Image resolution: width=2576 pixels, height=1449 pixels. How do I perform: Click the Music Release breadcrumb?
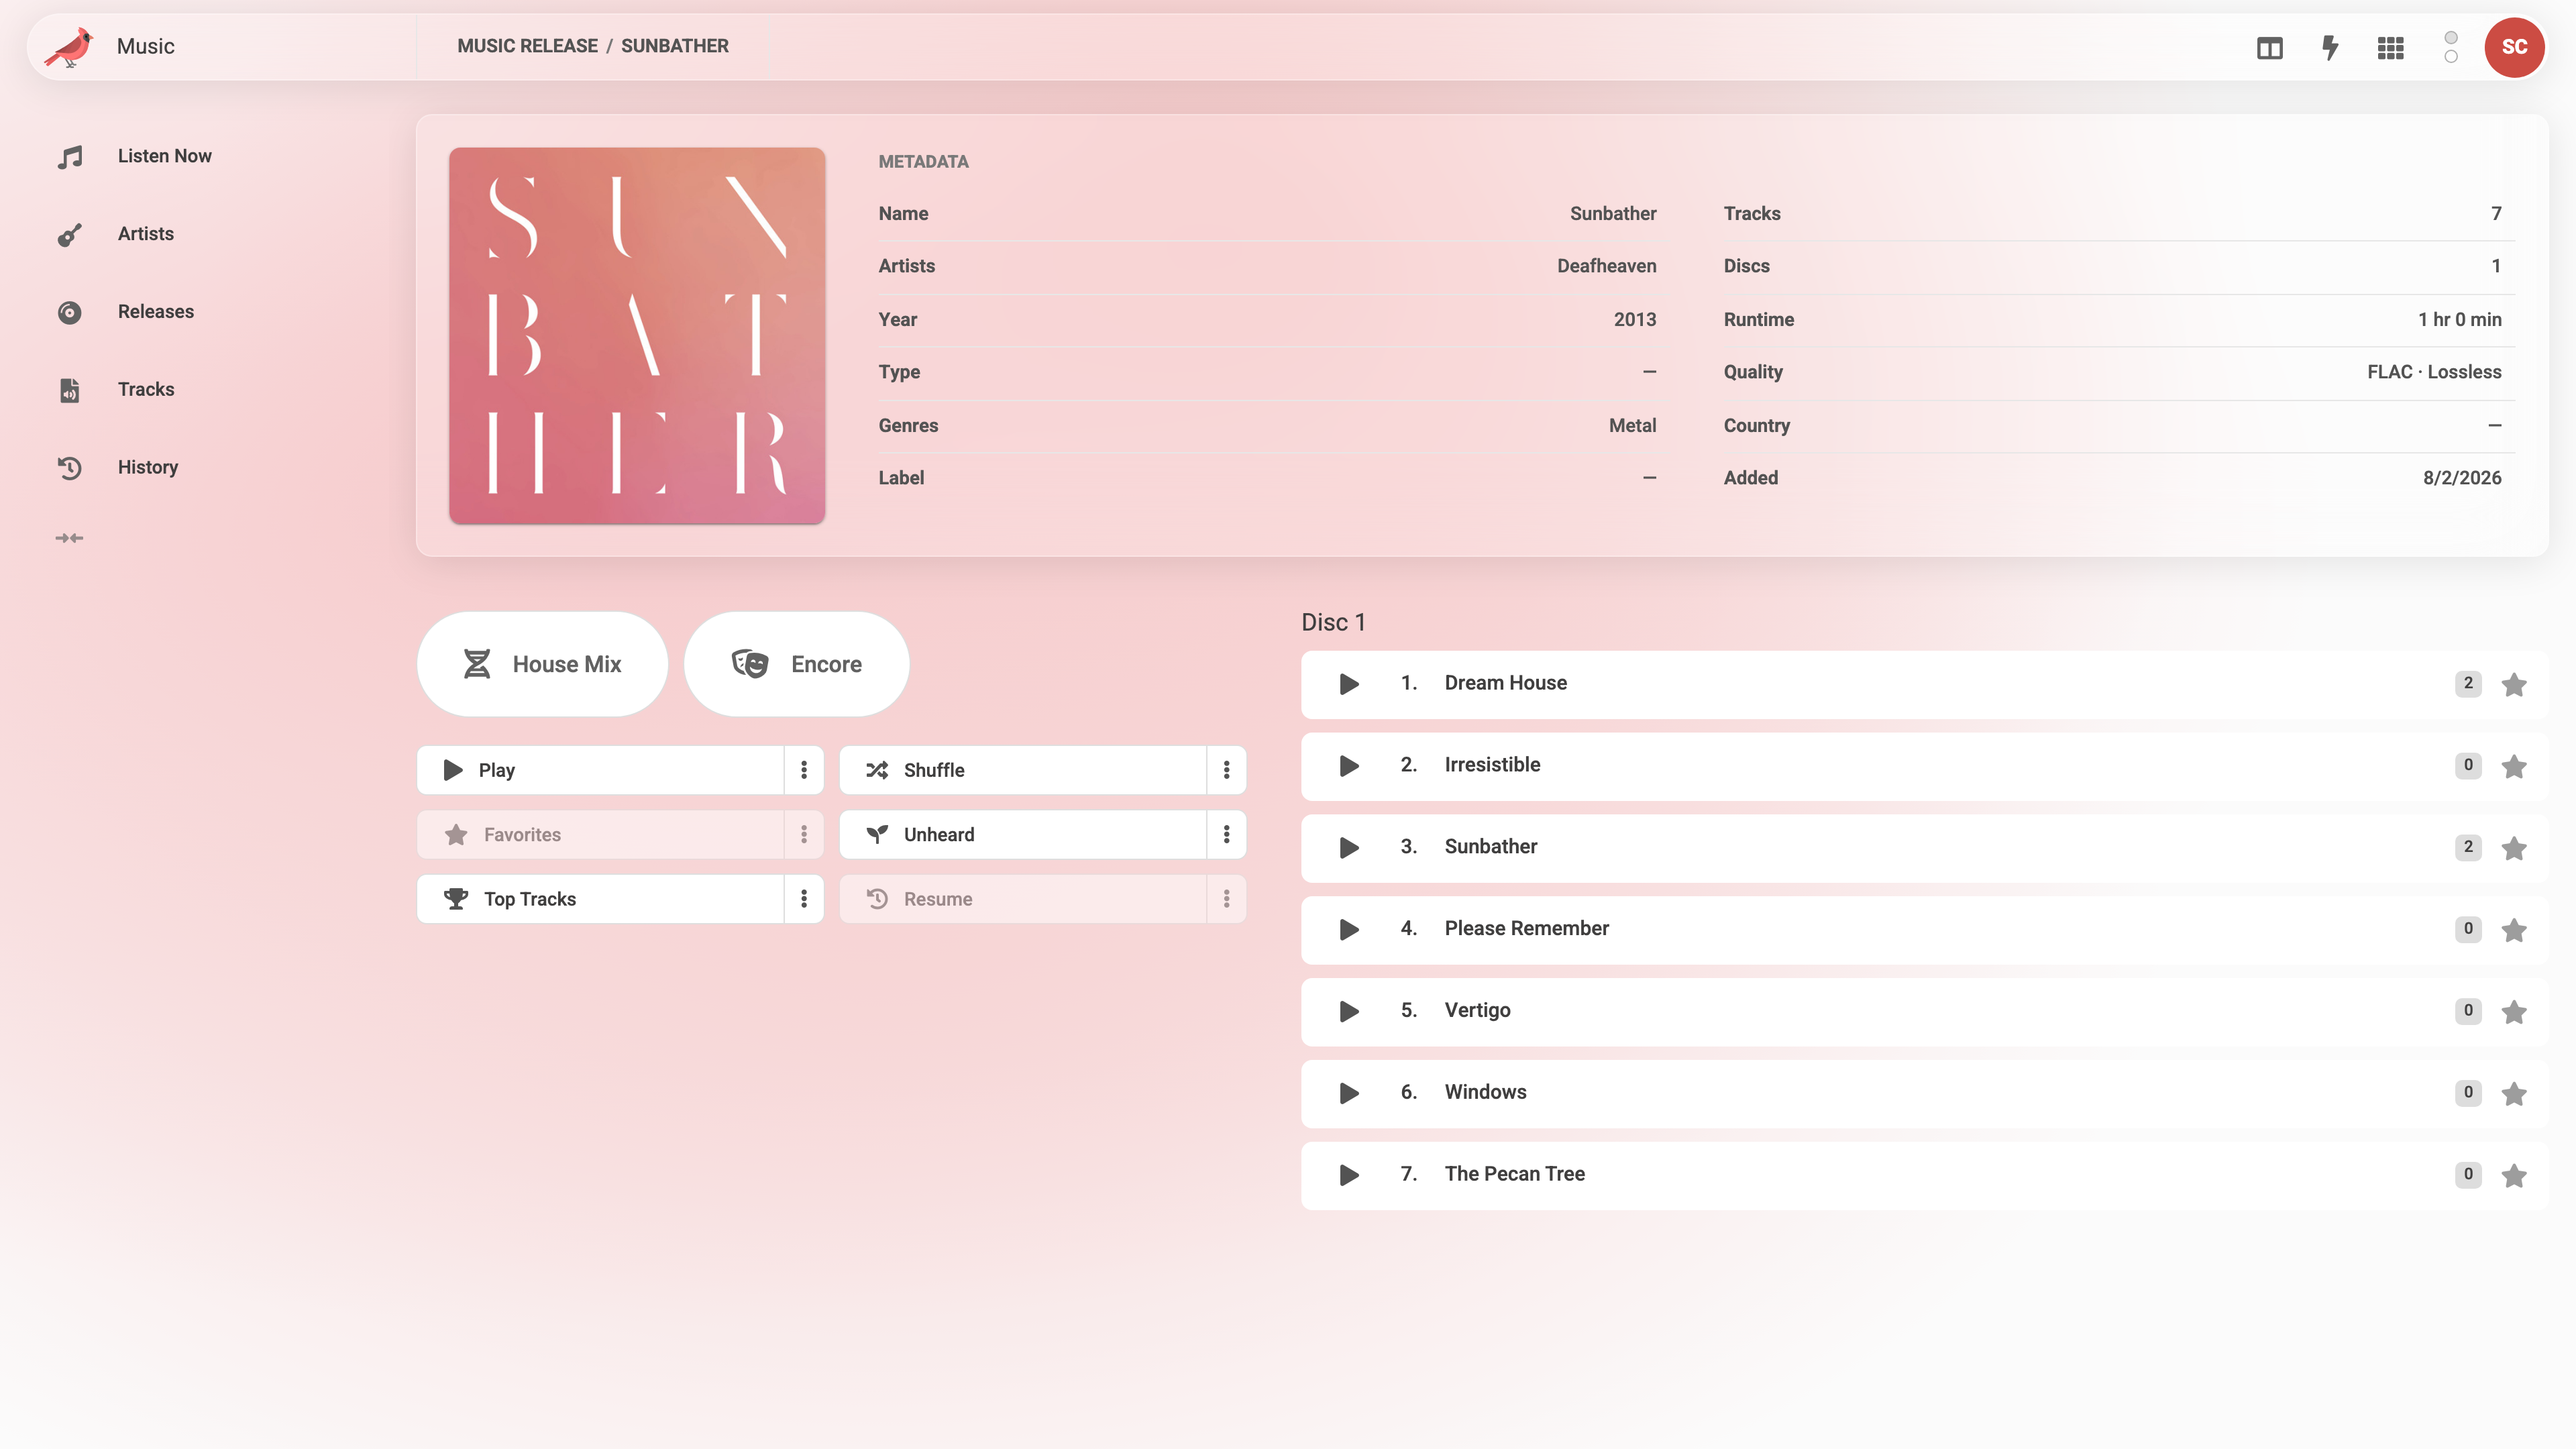coord(528,46)
